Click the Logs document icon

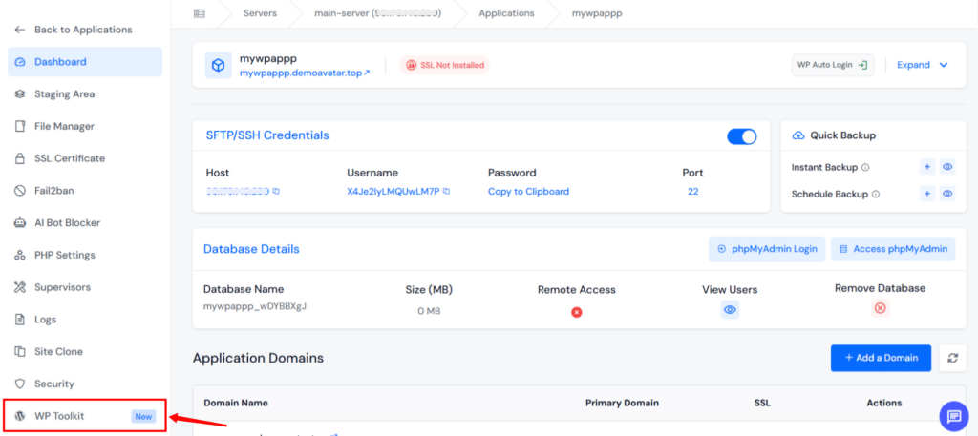20,320
